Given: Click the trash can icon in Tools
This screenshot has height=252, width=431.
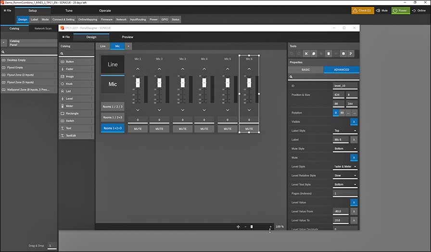Looking at the screenshot, I should [329, 53].
